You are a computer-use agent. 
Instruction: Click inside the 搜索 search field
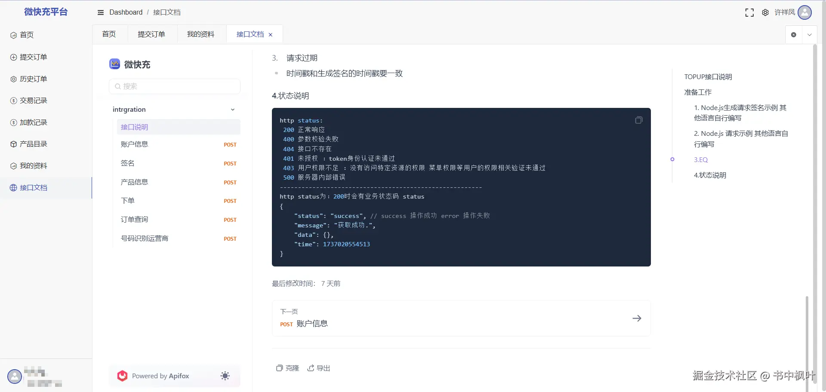tap(174, 86)
